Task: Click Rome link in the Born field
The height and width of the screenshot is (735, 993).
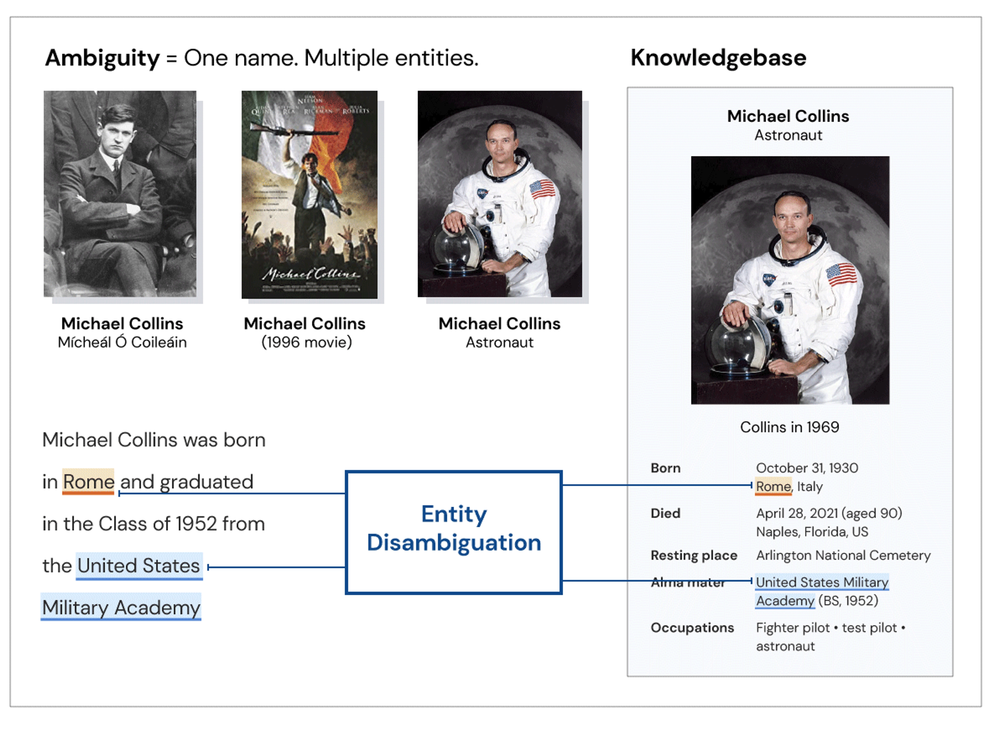Action: pos(774,487)
